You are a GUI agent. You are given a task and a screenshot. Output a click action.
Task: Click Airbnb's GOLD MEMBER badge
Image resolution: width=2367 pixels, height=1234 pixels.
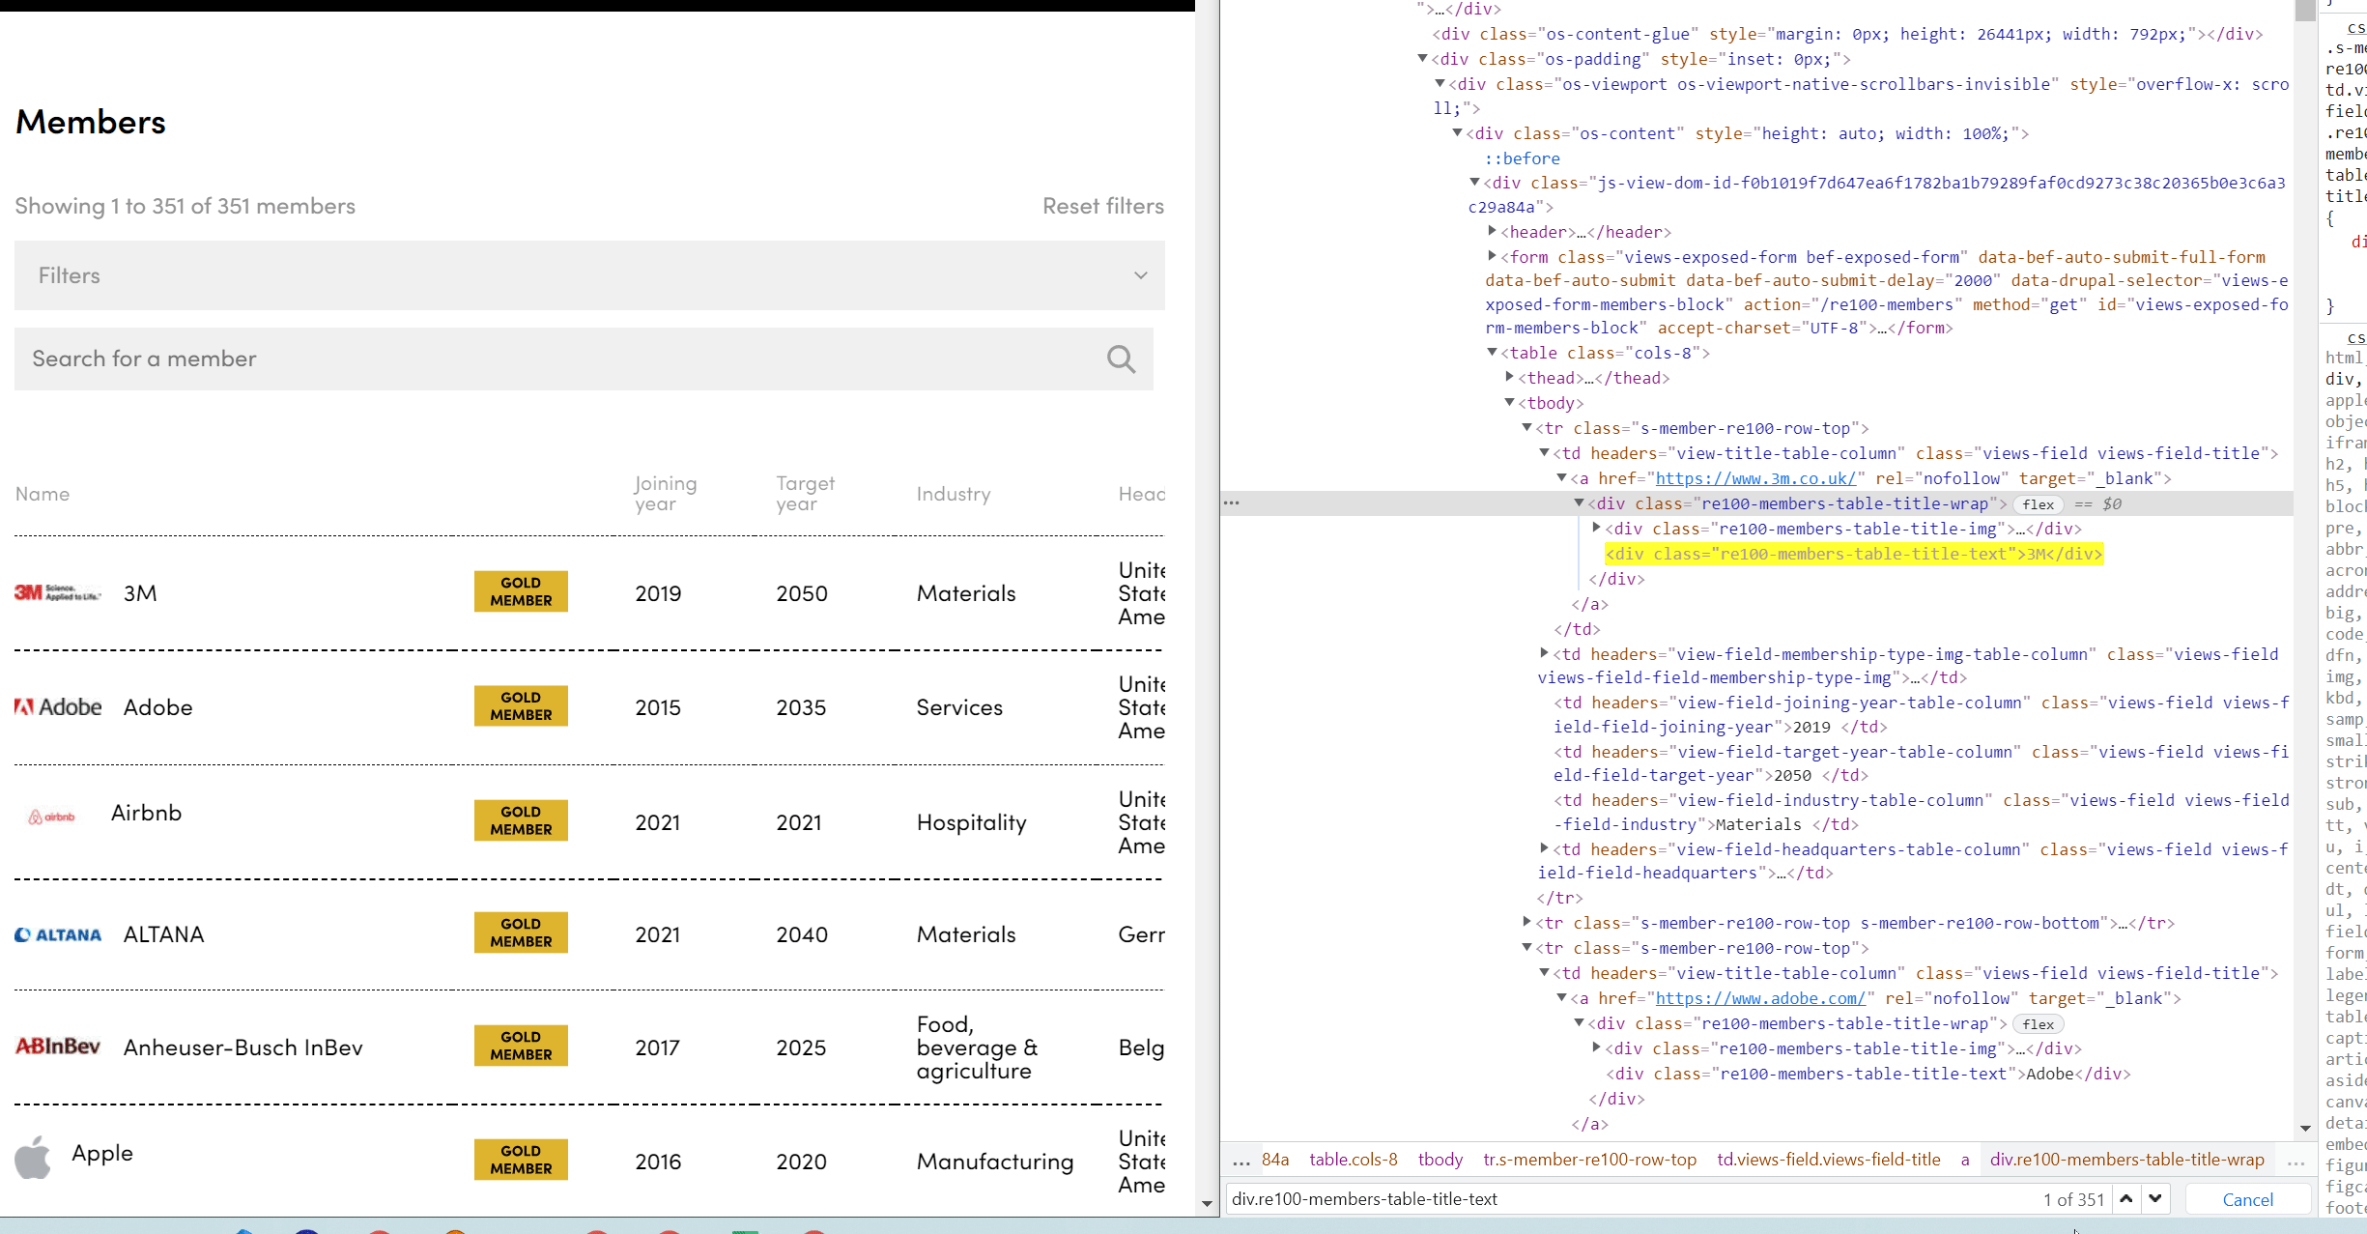click(521, 820)
